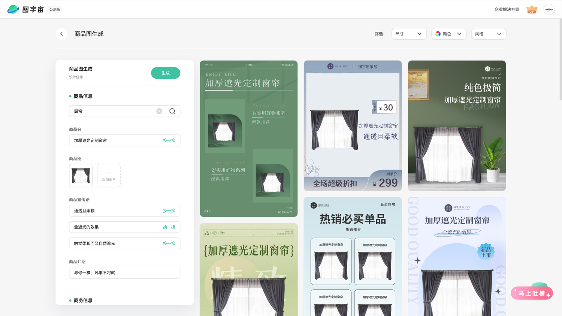Click the 马上吐槽 feedback button
The image size is (562, 316).
[x=532, y=294]
